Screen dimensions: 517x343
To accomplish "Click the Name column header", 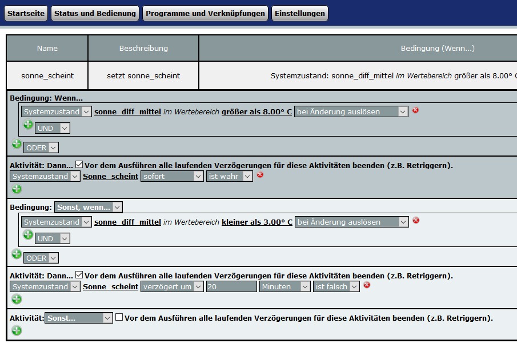I will click(x=47, y=48).
